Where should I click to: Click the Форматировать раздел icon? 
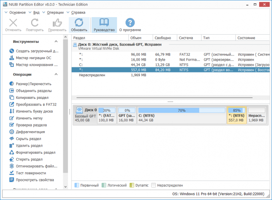point(12,153)
